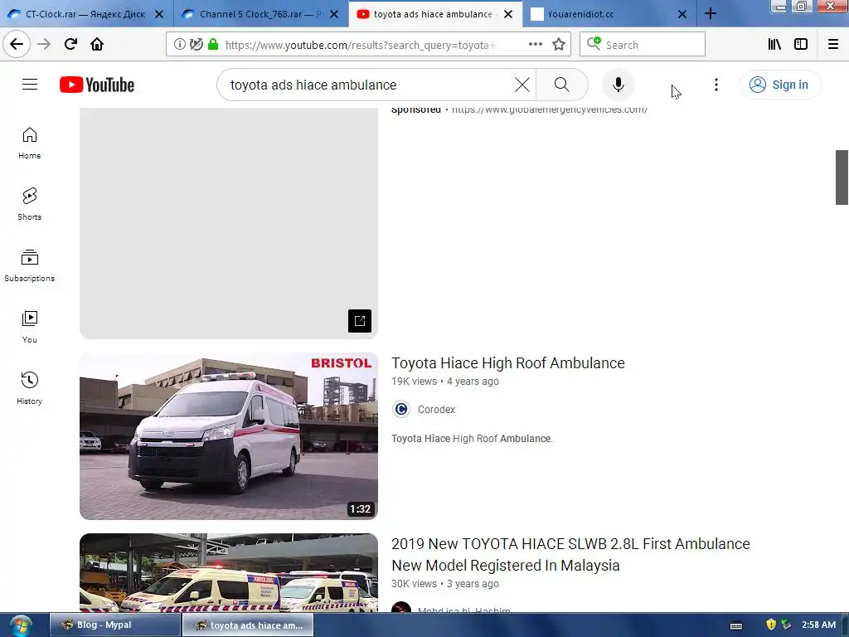Open the Corodex channel name link
The height and width of the screenshot is (637, 849).
pyautogui.click(x=436, y=410)
